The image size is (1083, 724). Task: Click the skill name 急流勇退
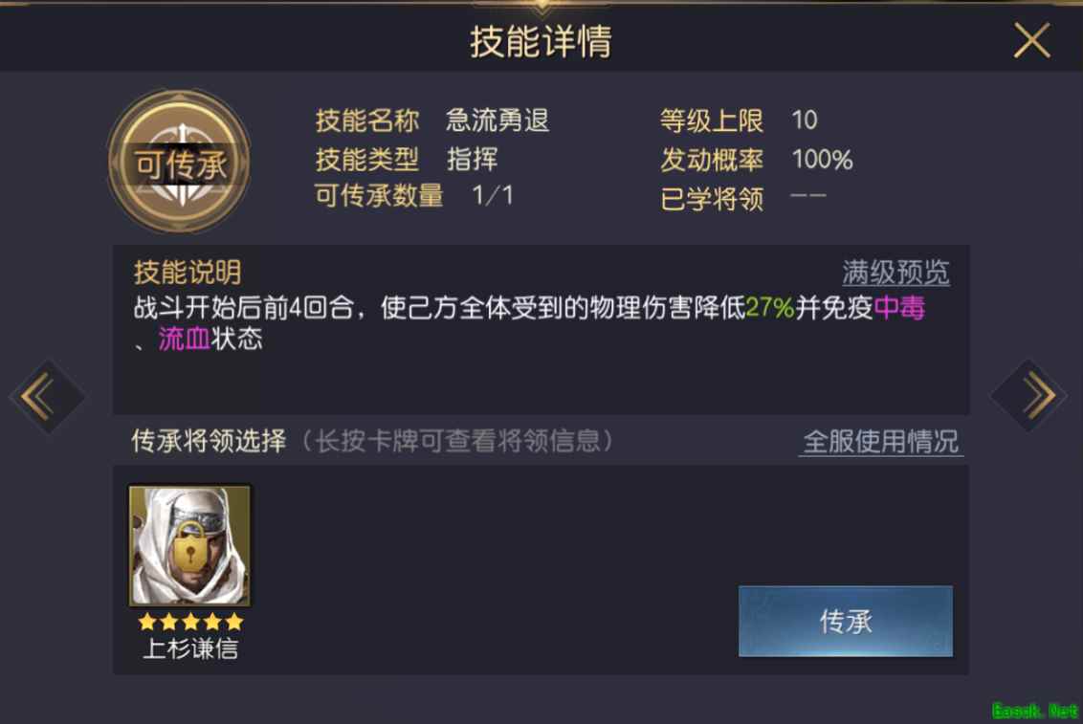point(498,121)
